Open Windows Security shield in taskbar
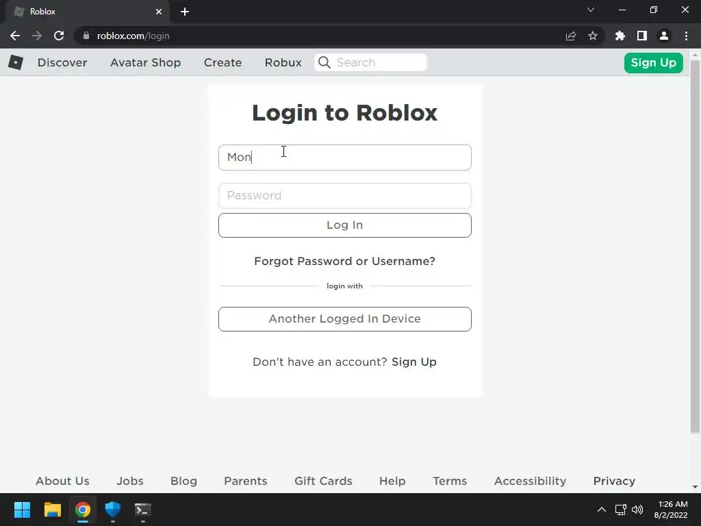The image size is (701, 526). click(x=113, y=510)
